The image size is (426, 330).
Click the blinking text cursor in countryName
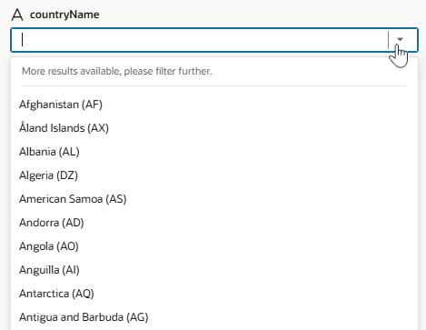(22, 40)
